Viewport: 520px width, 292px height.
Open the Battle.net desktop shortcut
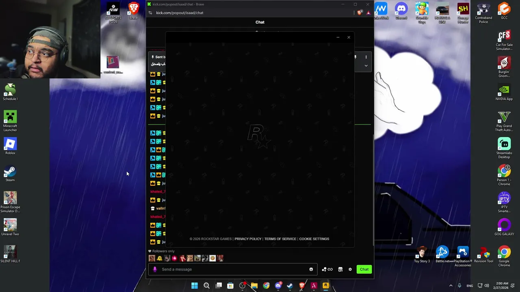(x=442, y=254)
